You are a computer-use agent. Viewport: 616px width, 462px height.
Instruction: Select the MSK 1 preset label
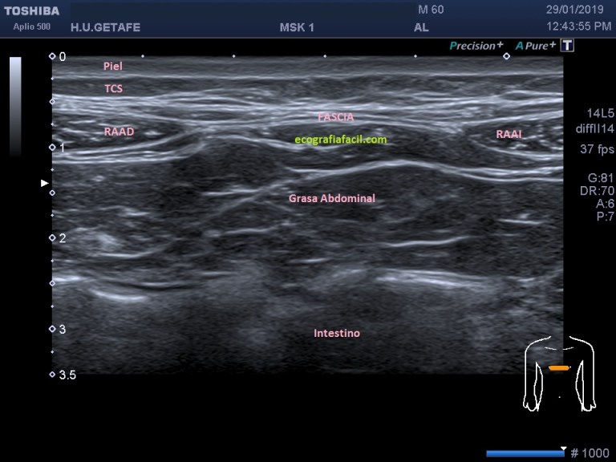(x=297, y=27)
